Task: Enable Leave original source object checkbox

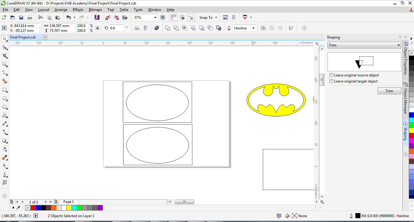Action: [332, 75]
